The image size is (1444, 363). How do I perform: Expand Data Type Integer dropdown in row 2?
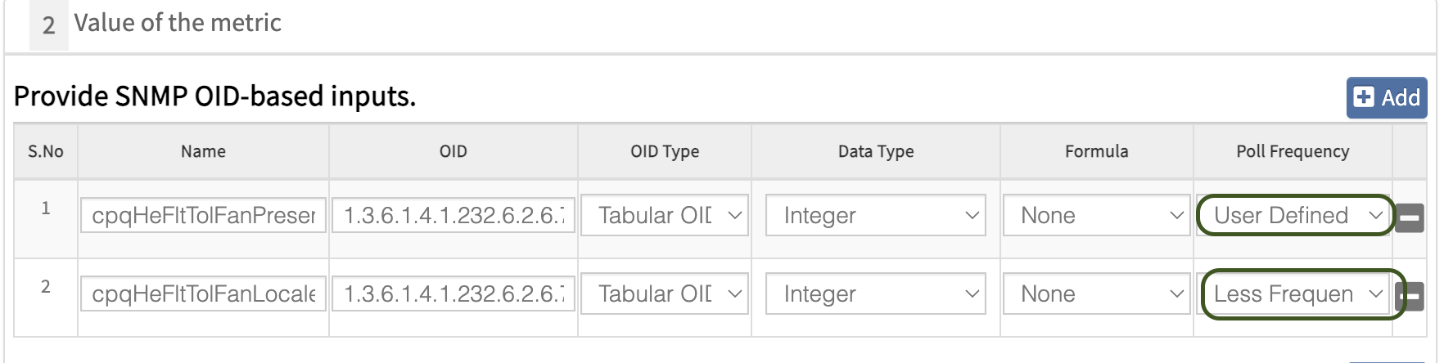coord(876,294)
